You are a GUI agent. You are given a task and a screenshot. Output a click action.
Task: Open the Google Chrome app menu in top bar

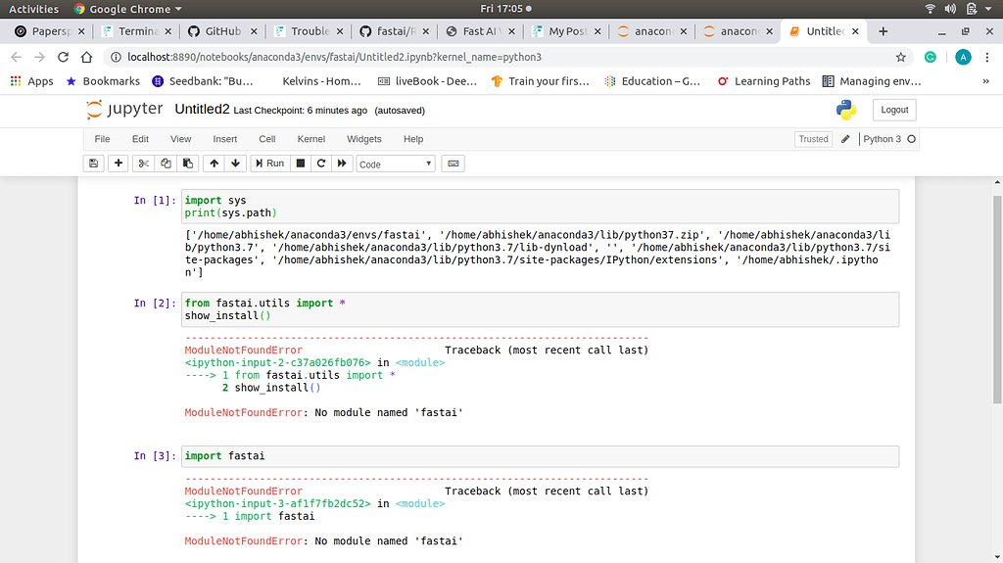click(x=128, y=9)
